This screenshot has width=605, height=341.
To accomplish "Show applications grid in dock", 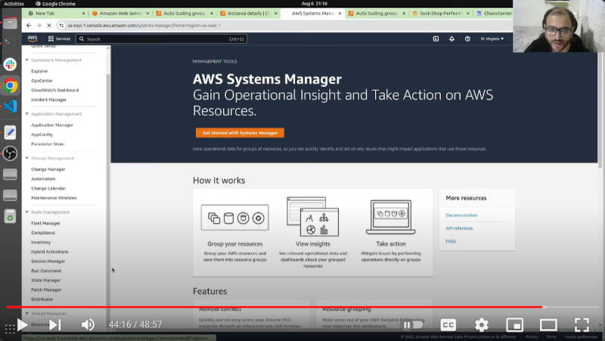I will [x=10, y=329].
